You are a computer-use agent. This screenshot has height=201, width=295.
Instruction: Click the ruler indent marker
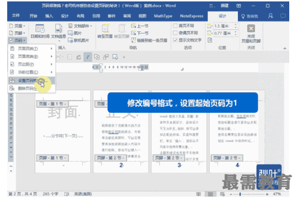[x=101, y=68]
